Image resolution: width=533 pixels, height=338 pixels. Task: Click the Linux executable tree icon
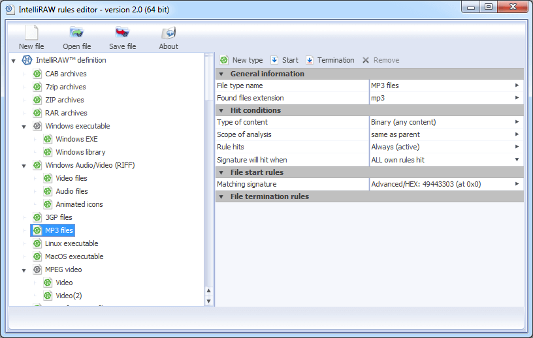click(37, 243)
